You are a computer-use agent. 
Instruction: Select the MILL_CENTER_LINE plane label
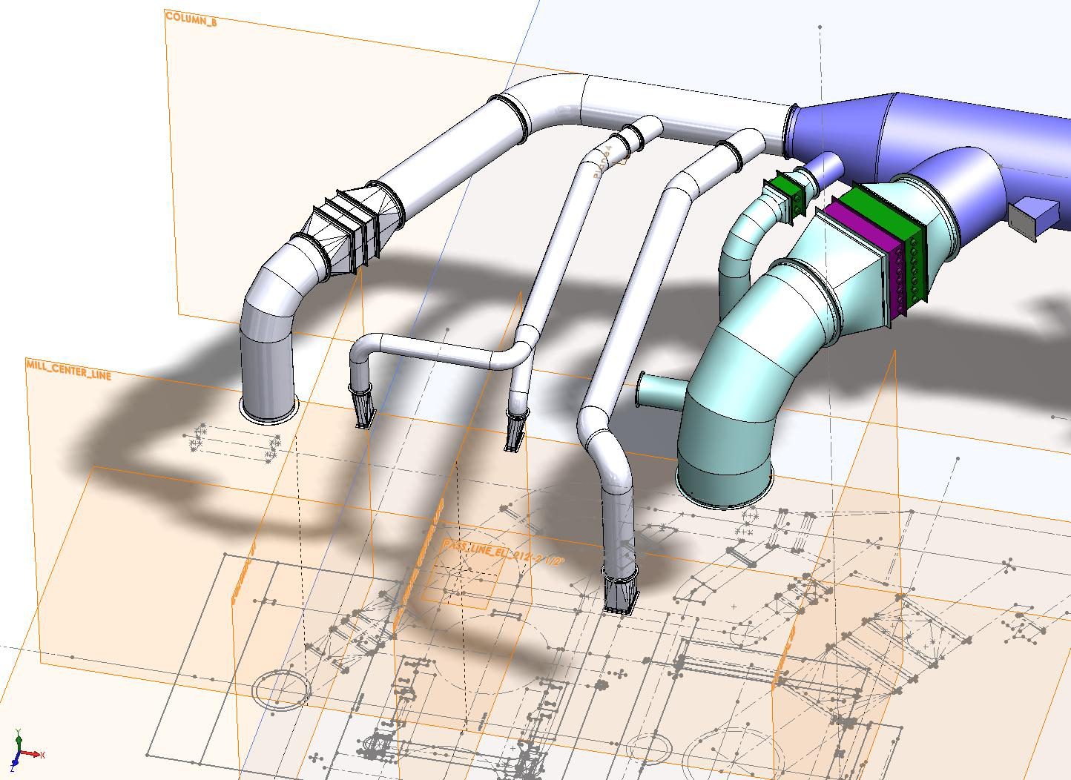(x=68, y=369)
